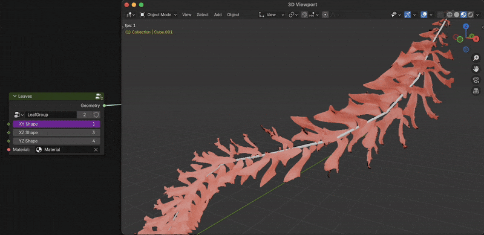Click the YZ Shape value field
The image size is (484, 235).
[x=56, y=141]
